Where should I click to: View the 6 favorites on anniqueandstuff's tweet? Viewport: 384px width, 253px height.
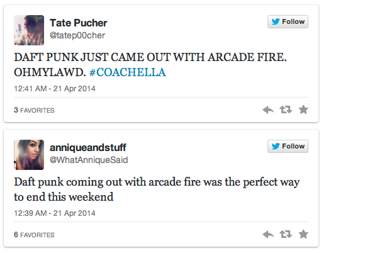click(x=34, y=235)
